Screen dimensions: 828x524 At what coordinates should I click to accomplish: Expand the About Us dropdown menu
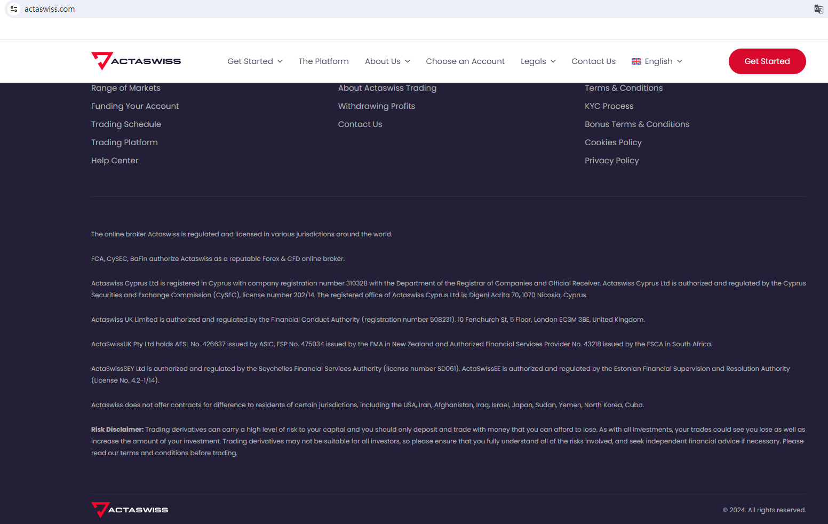(388, 61)
